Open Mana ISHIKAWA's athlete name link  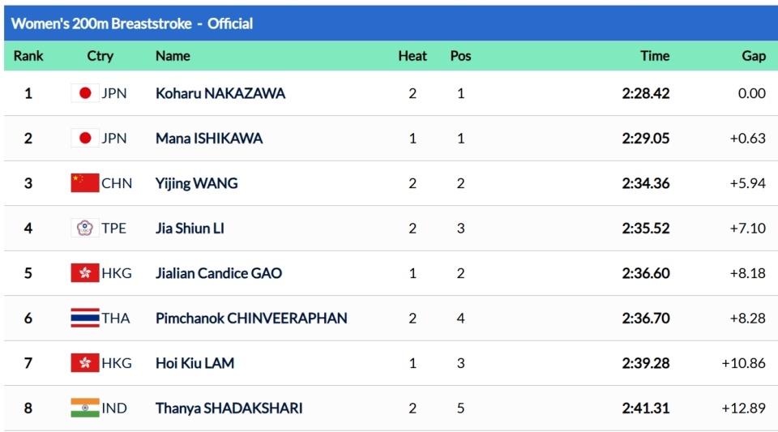click(x=209, y=139)
